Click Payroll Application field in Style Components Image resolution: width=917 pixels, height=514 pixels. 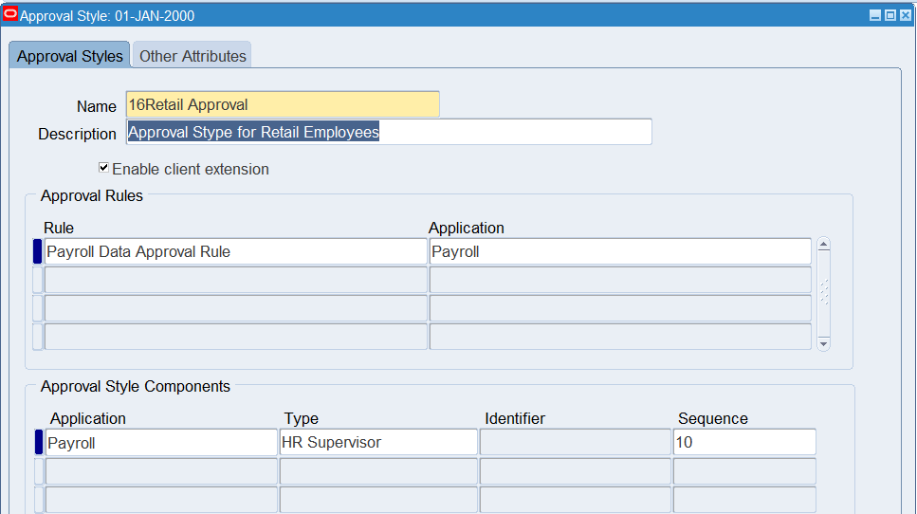(161, 442)
